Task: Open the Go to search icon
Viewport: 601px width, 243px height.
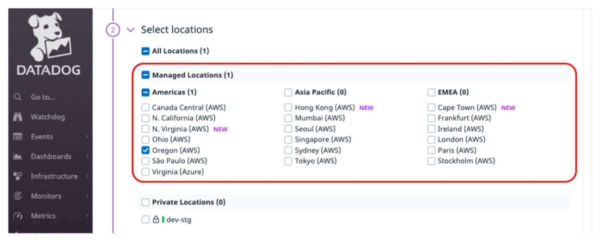Action: click(x=18, y=97)
